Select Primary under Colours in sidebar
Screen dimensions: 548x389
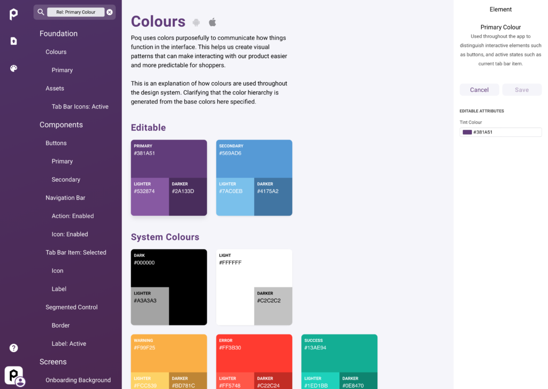click(62, 70)
